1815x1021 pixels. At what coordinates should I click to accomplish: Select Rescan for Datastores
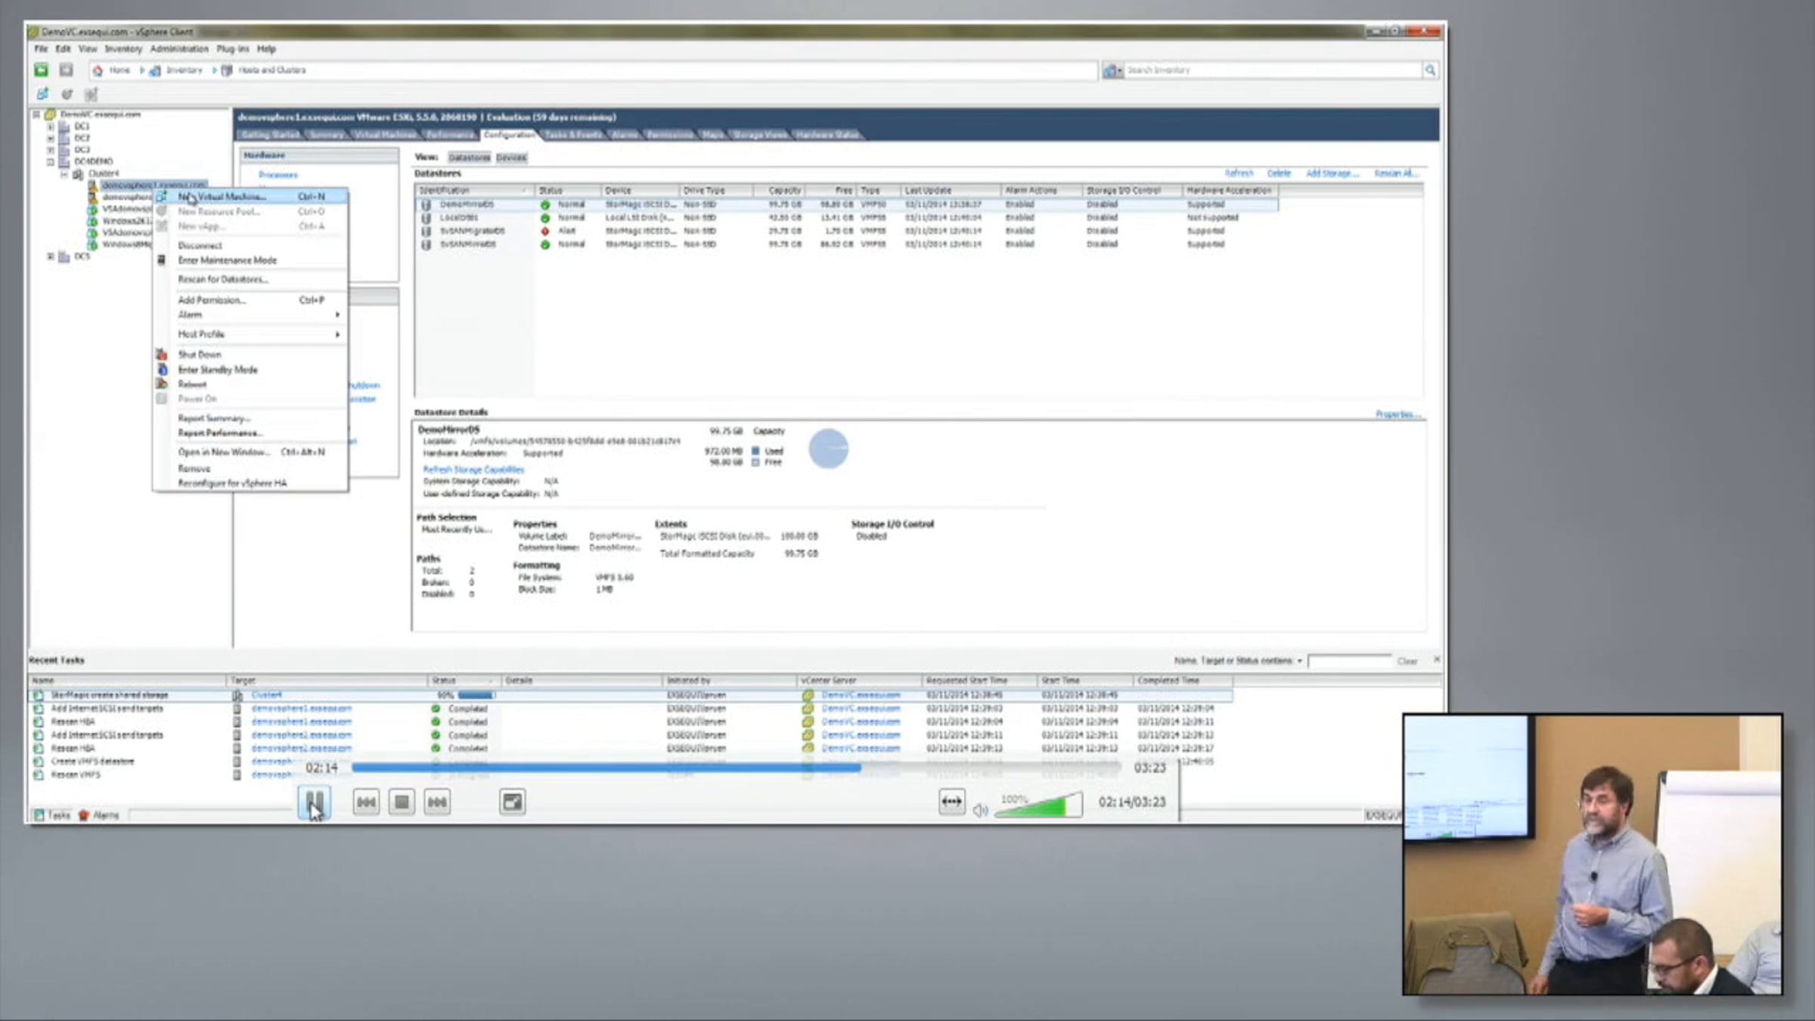pyautogui.click(x=250, y=280)
